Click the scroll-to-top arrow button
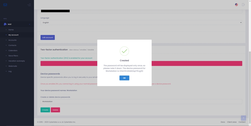This screenshot has height=126, width=251. [x=243, y=118]
